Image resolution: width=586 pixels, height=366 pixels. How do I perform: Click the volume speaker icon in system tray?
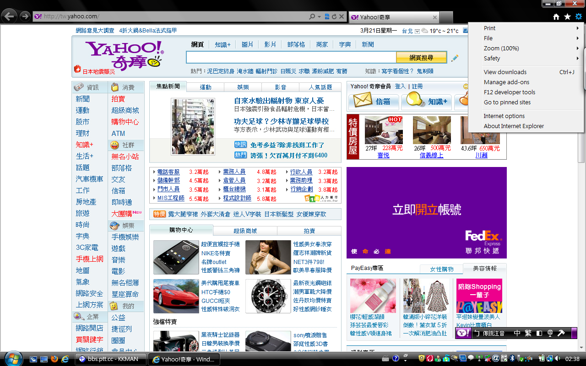click(557, 359)
